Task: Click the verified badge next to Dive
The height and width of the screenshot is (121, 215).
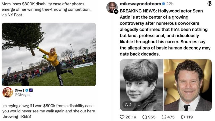Action: point(27,90)
